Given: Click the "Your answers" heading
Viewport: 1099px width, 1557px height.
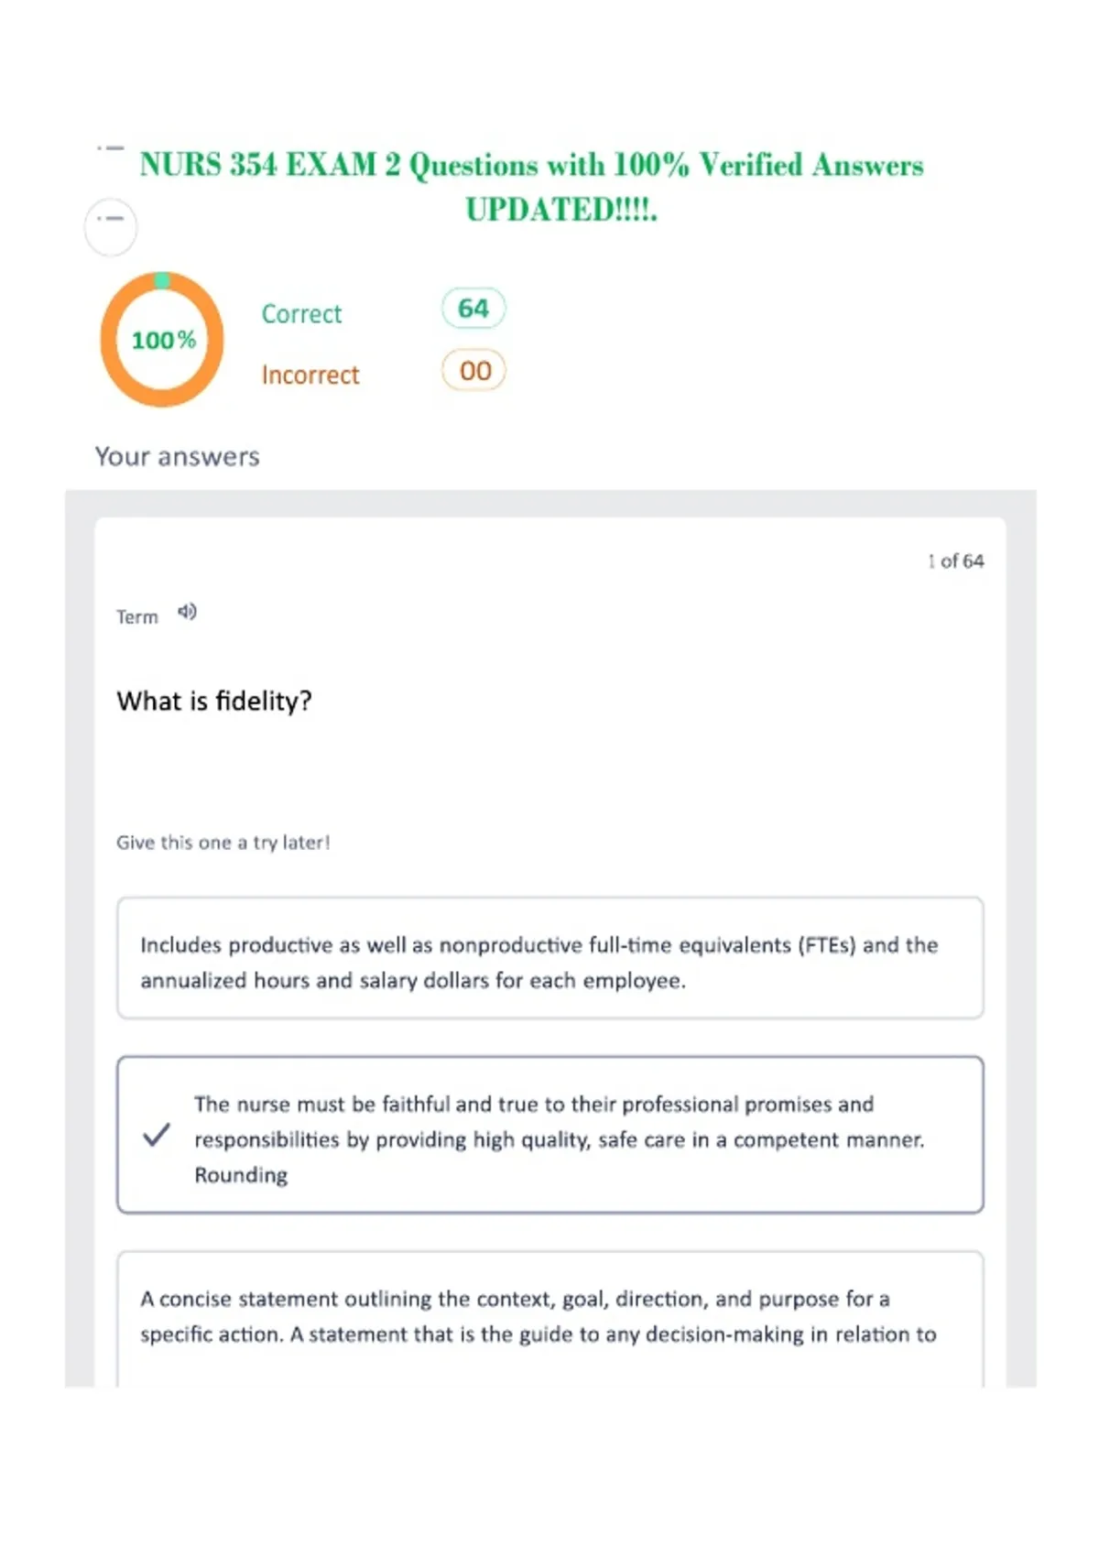Looking at the screenshot, I should coord(178,457).
